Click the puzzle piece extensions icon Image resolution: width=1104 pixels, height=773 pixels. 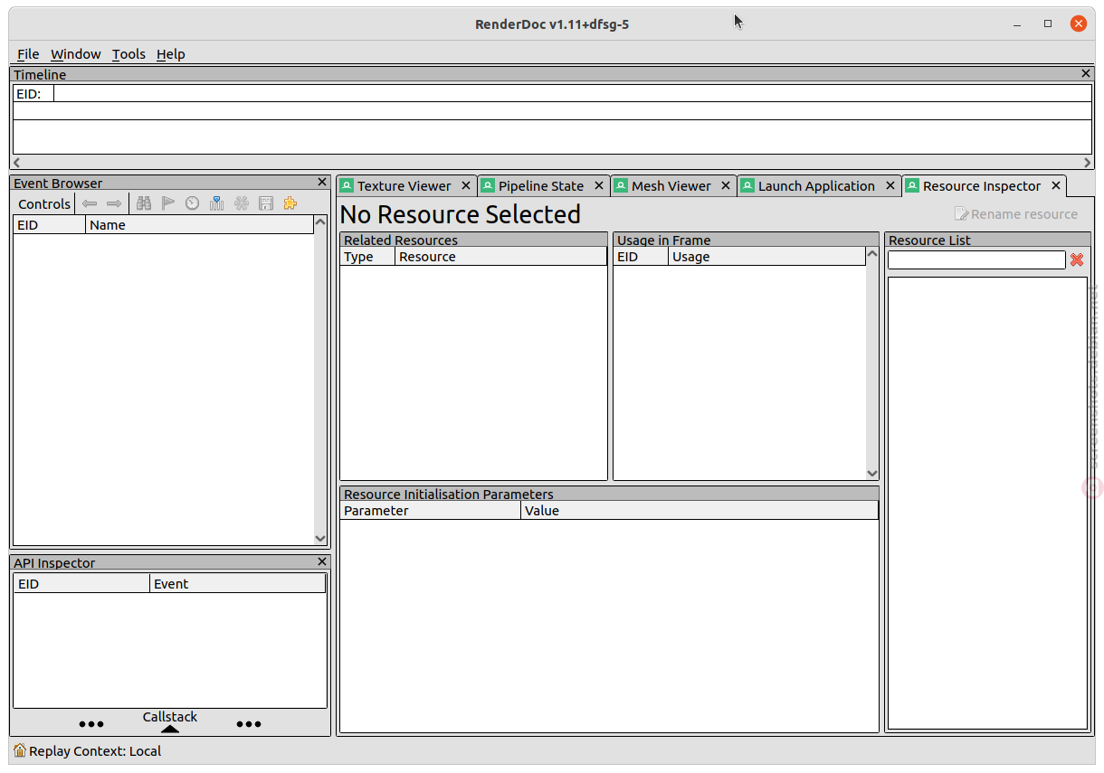point(290,203)
